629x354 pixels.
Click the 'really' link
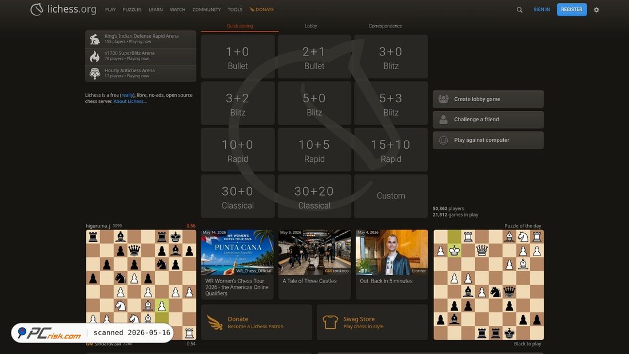[127, 95]
